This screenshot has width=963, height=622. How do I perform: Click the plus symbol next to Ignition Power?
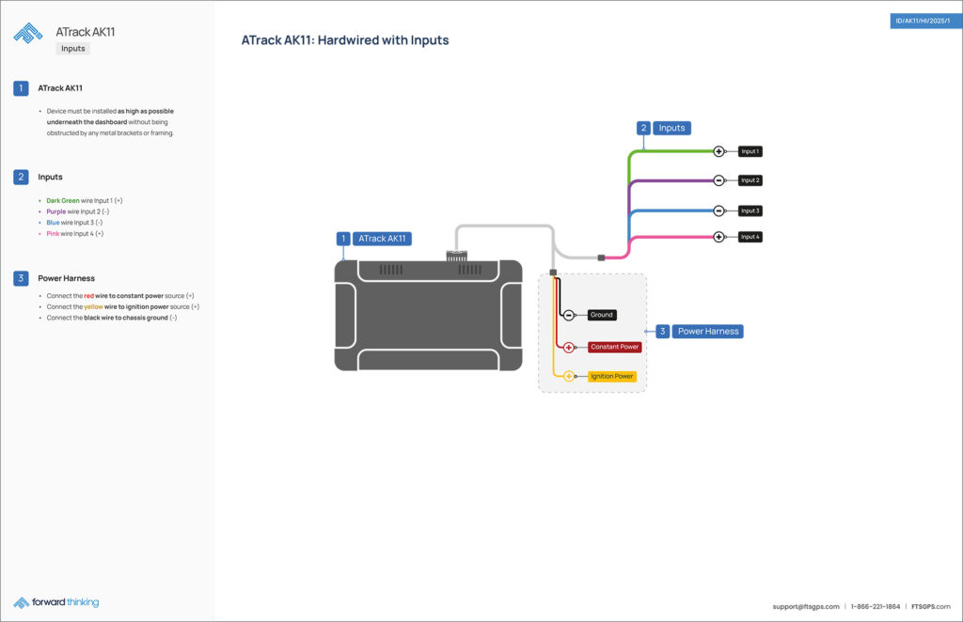click(x=569, y=376)
